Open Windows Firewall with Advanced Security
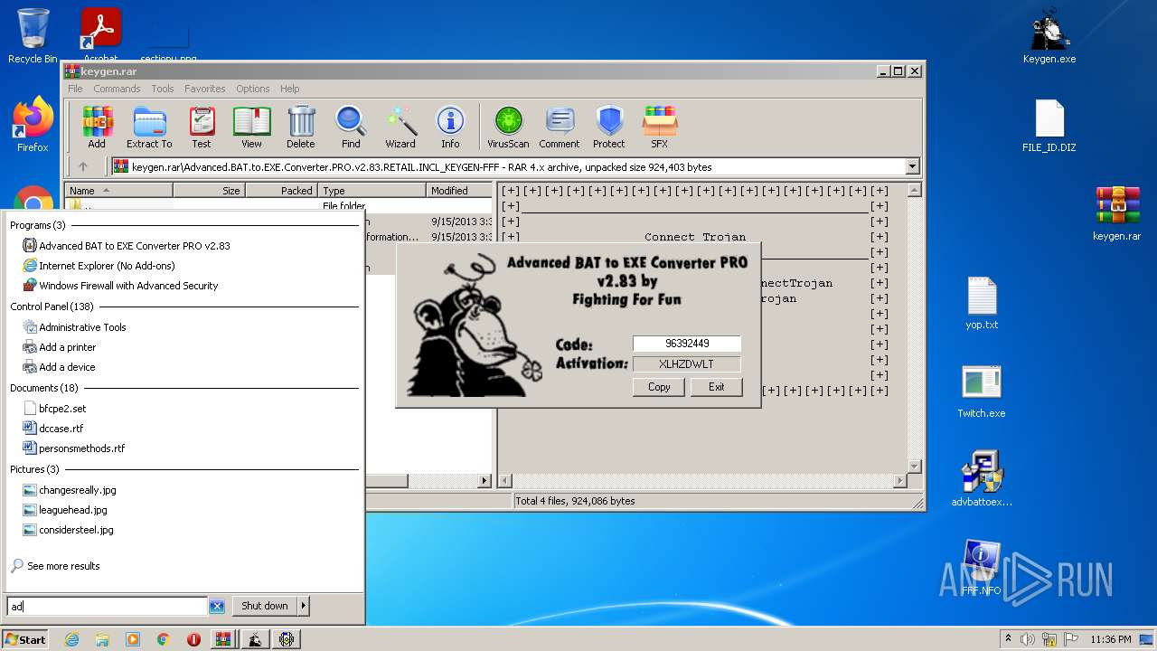Screen dimensions: 1157x651 click(128, 286)
